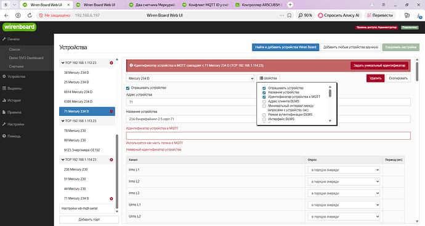
Task: Collapse the TCP 192.168.1.114:23 port chevron
Action: tap(63, 159)
